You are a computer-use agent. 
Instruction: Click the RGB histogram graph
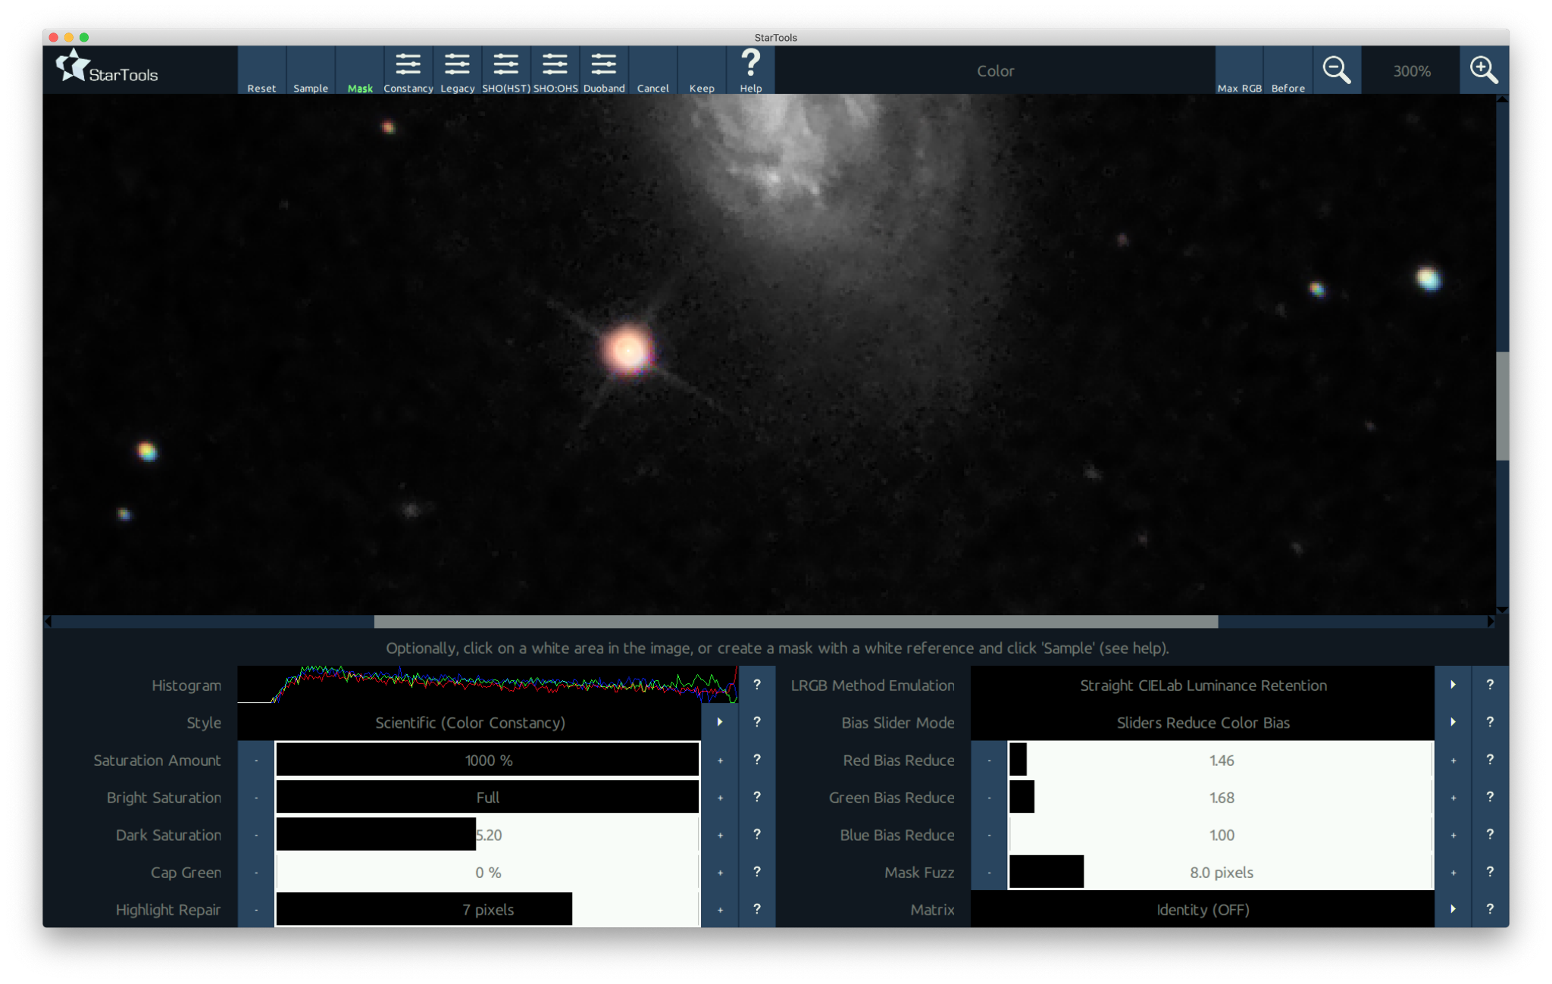click(488, 685)
